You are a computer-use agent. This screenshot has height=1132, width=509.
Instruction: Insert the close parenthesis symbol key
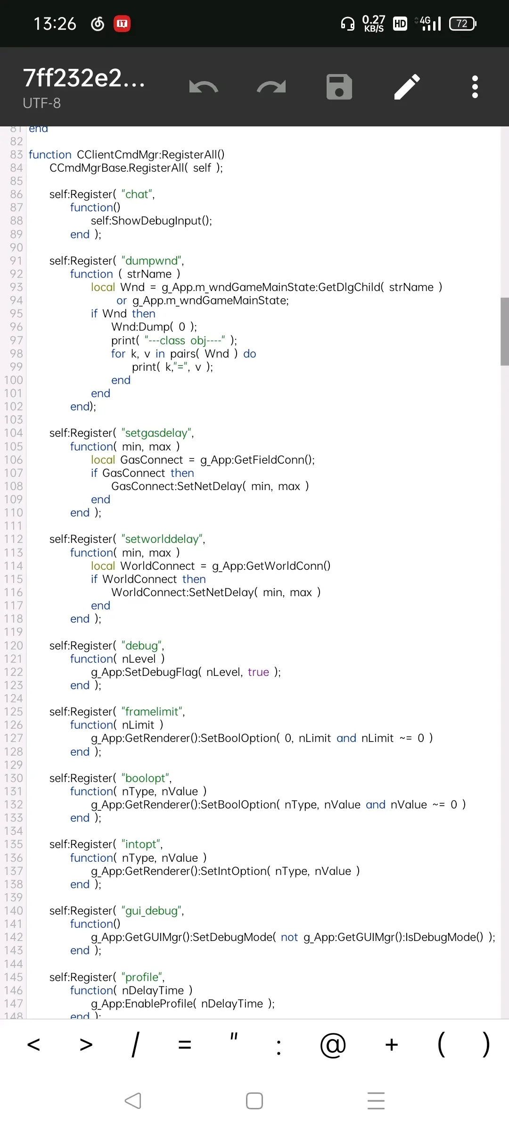486,1044
